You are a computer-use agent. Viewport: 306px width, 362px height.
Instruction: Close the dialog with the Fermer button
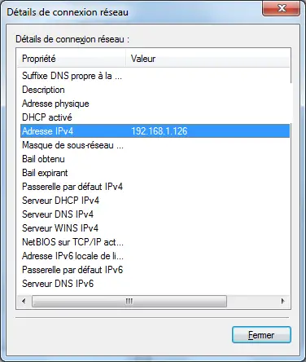coord(261,334)
